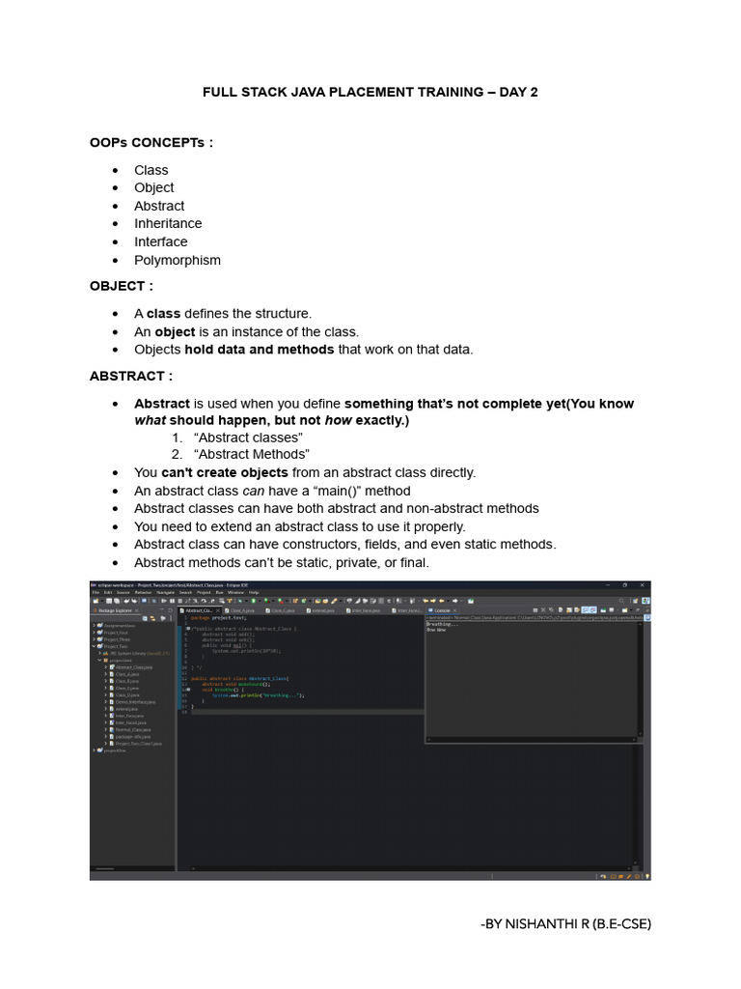Select Normal_Class.java in Package Explorer
The width and height of the screenshot is (741, 989).
(x=133, y=730)
